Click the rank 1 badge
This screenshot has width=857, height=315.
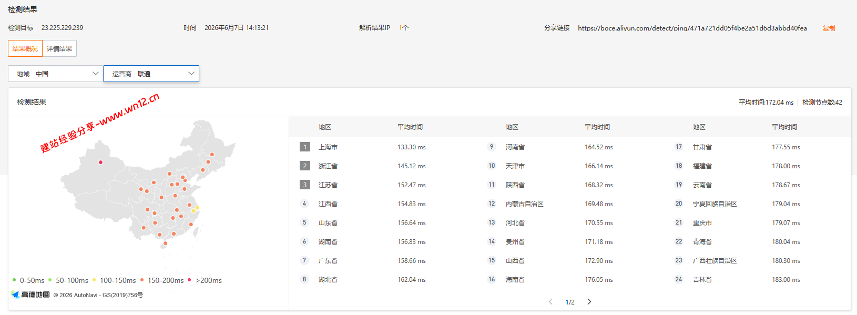[305, 147]
